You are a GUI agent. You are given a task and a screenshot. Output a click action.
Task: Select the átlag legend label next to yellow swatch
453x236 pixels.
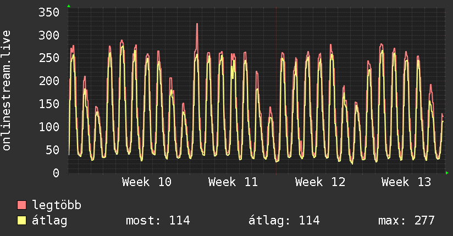point(49,221)
